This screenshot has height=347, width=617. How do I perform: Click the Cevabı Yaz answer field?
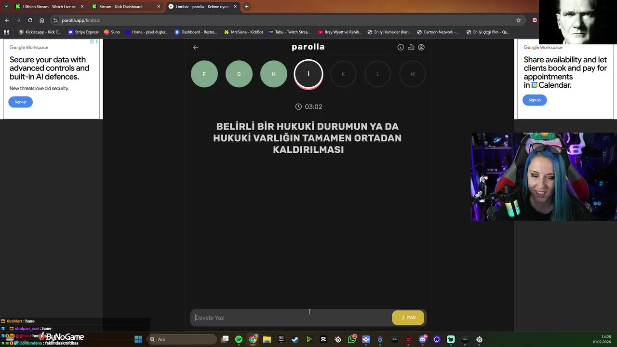tap(291, 318)
